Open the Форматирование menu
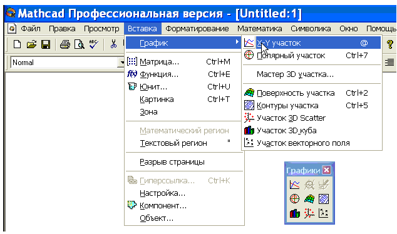This screenshot has height=234, width=397. [197, 29]
